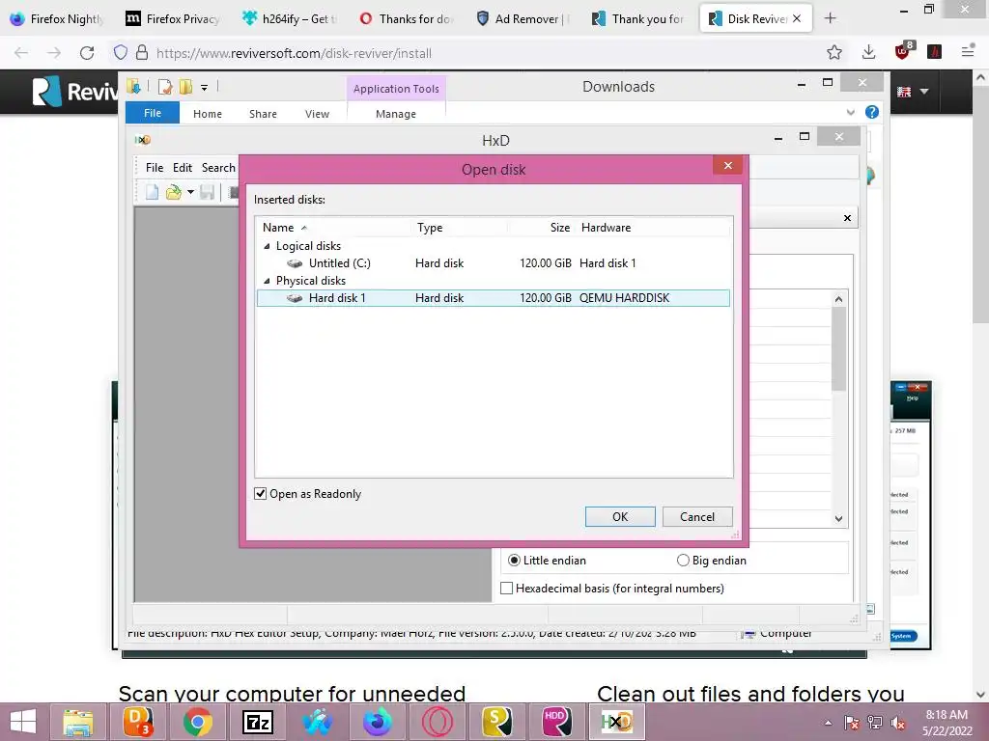Click the dark red extension icon in Firefox toolbar
This screenshot has height=741, width=989.
(x=934, y=52)
